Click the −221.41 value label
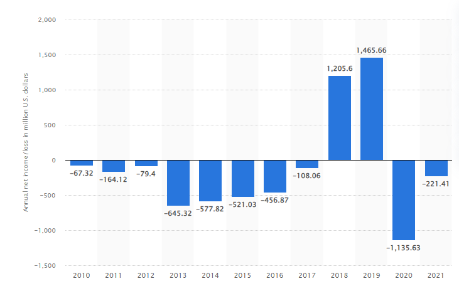The height and width of the screenshot is (296, 459). click(x=436, y=184)
